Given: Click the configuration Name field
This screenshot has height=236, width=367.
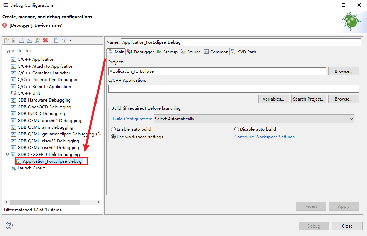Looking at the screenshot, I should click(241, 42).
